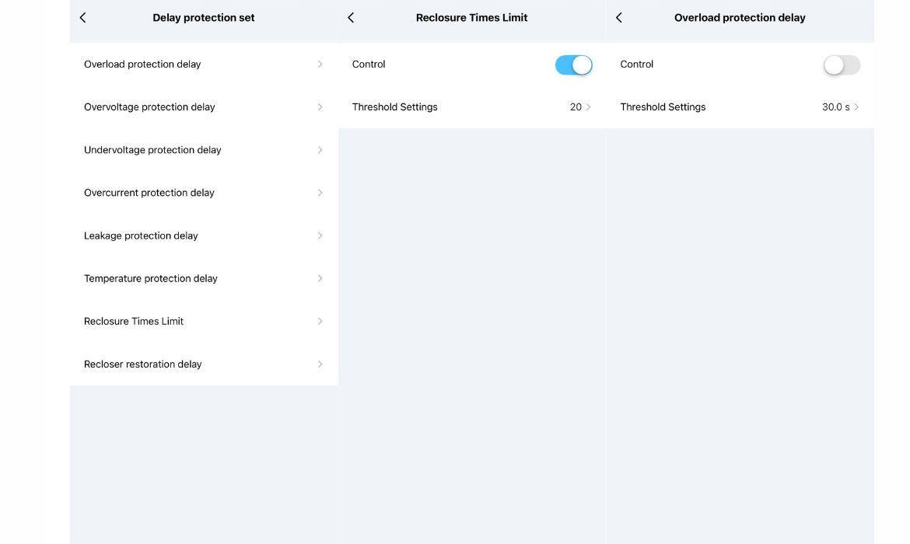Open the Recloser restoration delay row chevron

320,364
